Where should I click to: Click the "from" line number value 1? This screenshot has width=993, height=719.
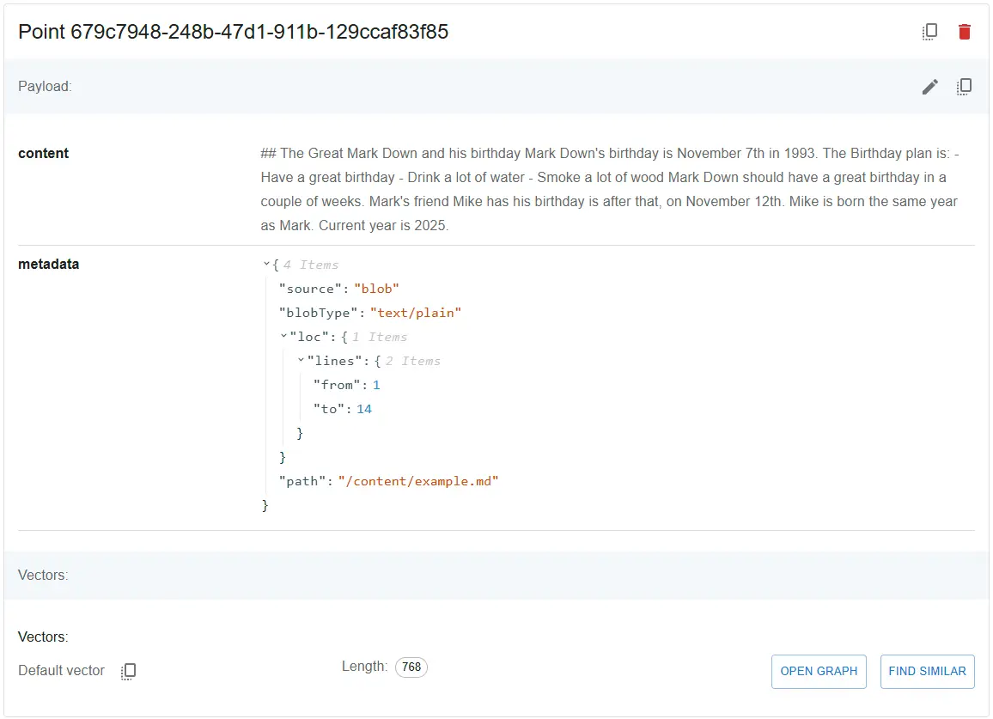376,384
